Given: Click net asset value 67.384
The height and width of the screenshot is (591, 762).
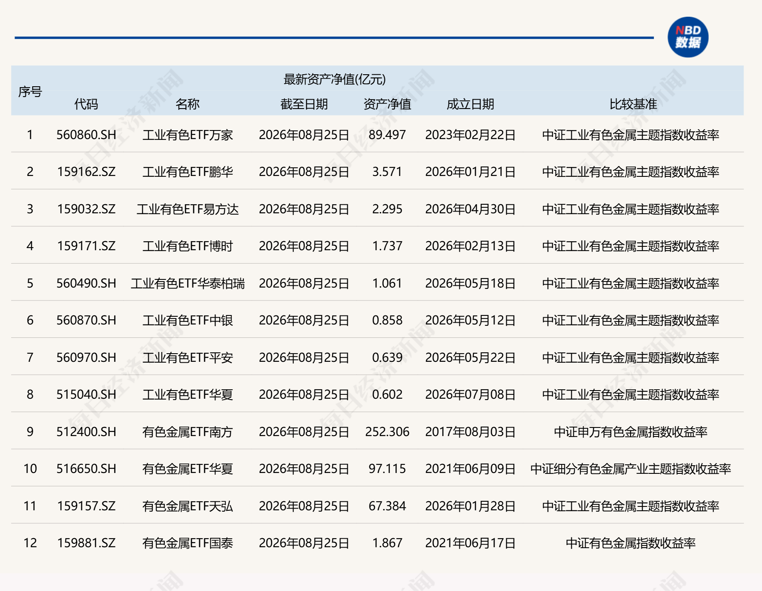Looking at the screenshot, I should point(387,506).
